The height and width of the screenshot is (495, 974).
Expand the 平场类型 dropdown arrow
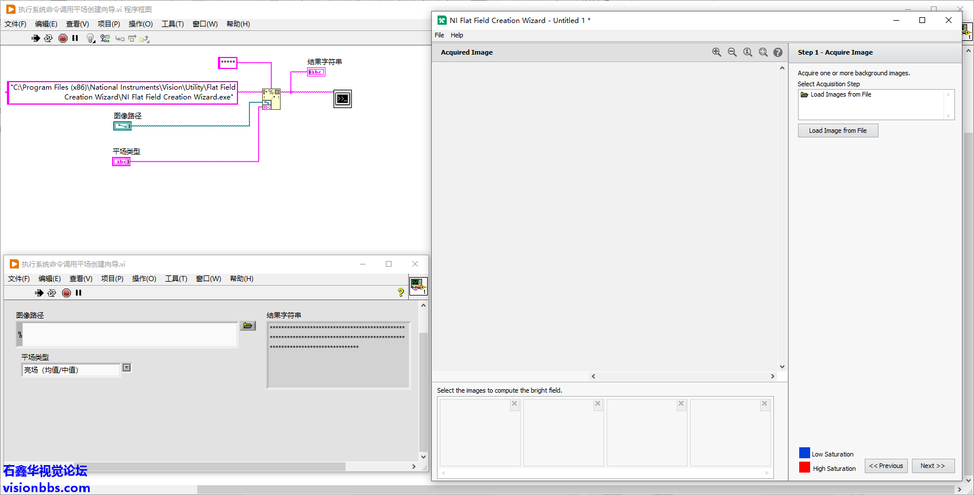[127, 368]
